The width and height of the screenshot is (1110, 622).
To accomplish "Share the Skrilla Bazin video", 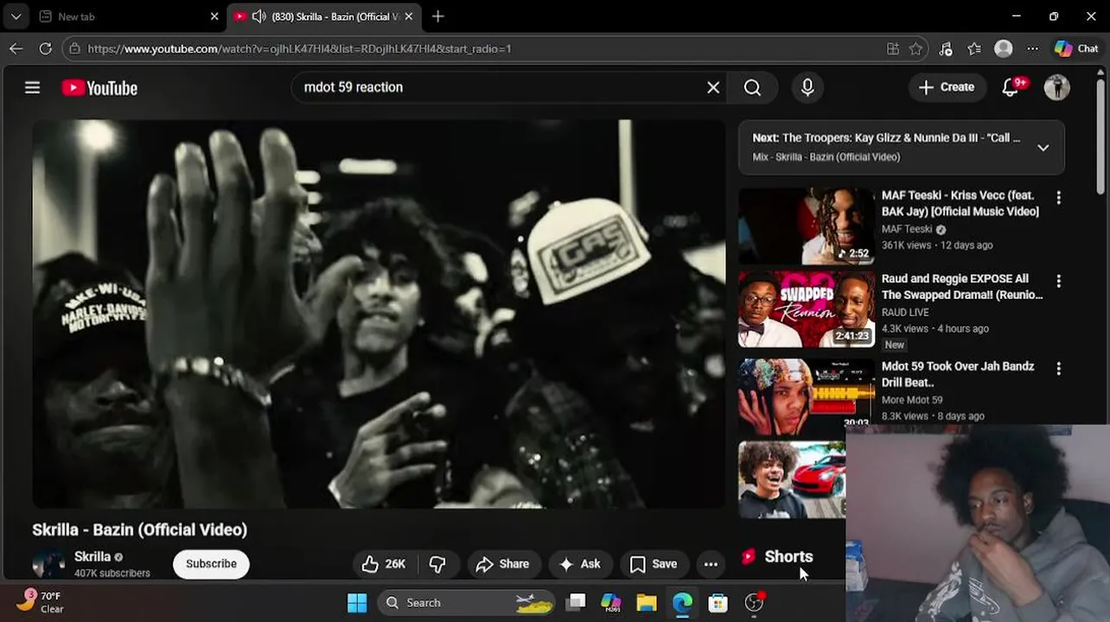I will tap(503, 564).
